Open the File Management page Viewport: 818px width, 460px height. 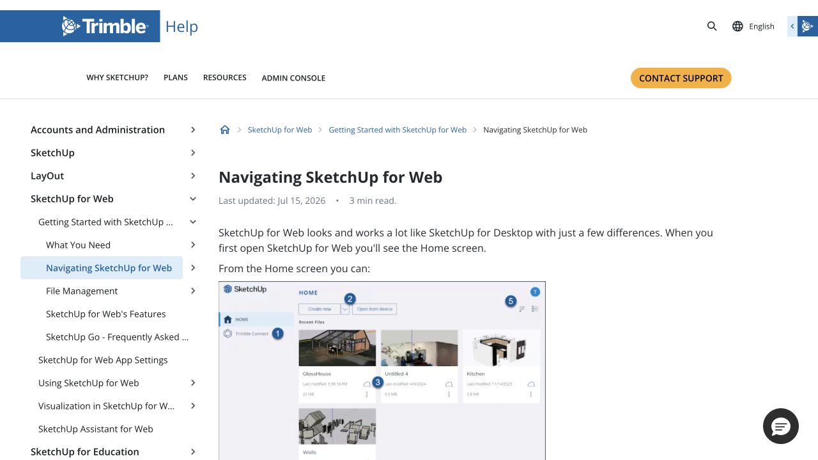[82, 291]
